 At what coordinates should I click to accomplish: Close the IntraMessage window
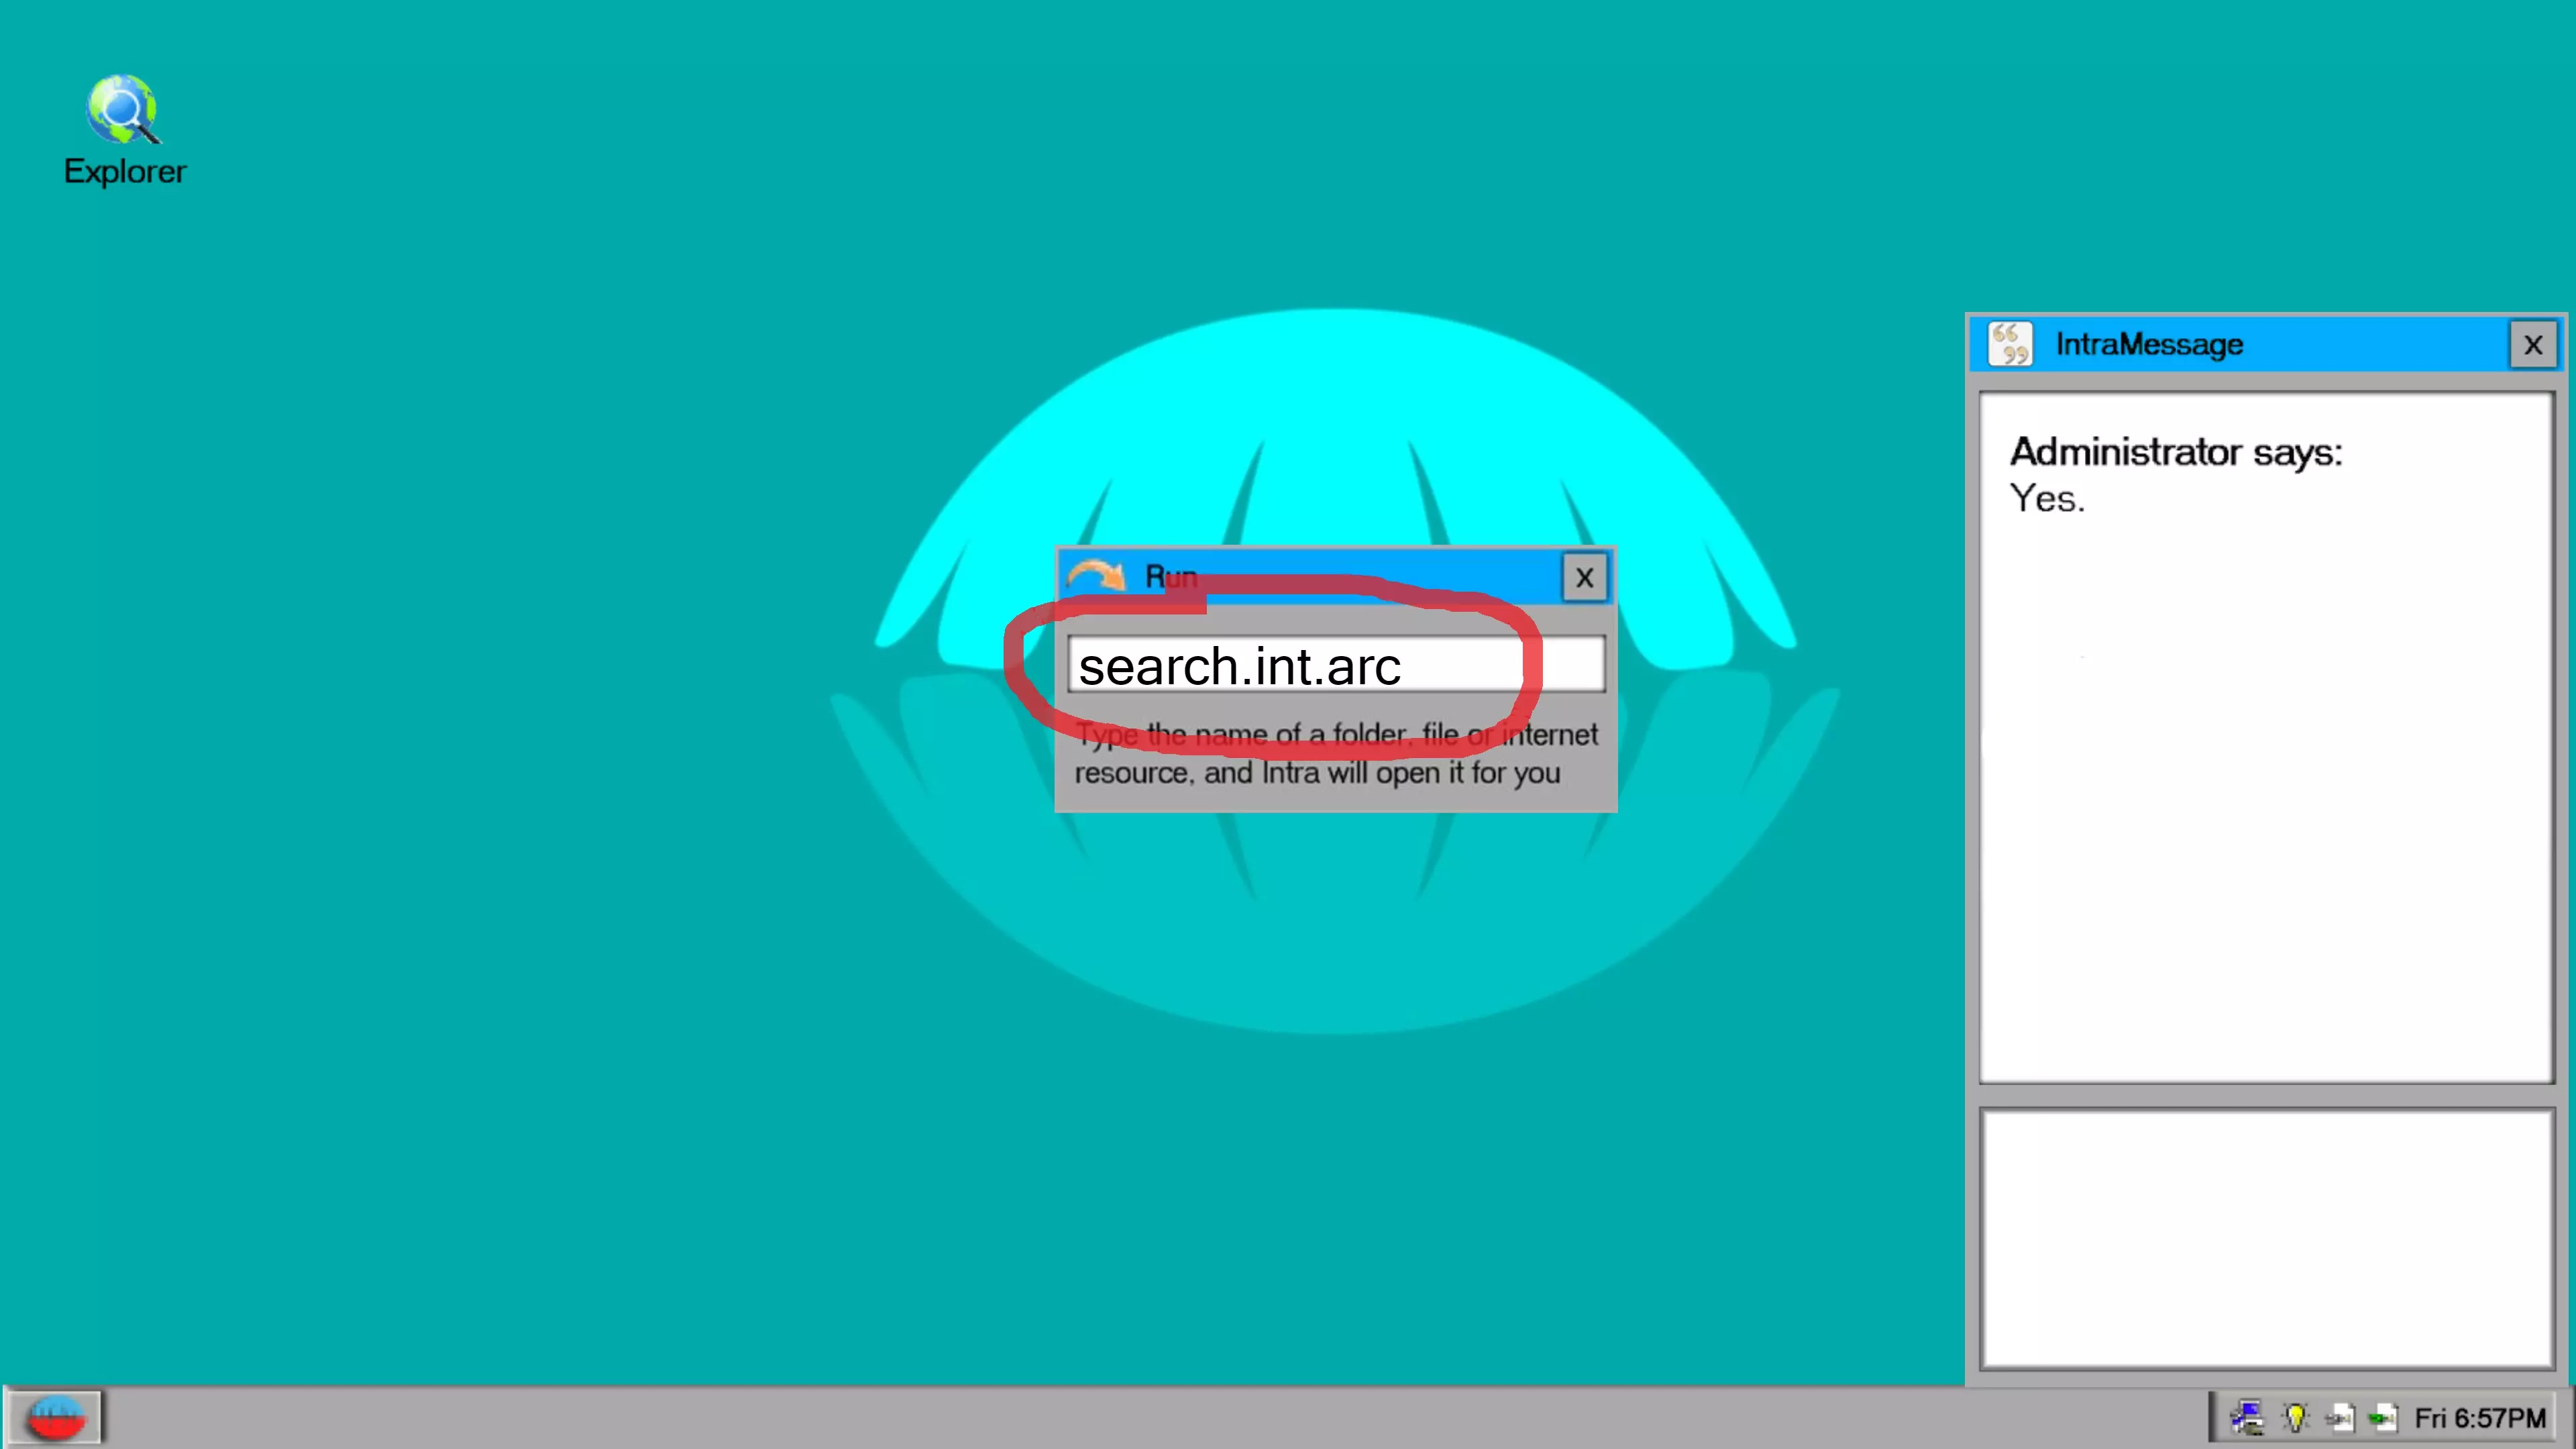click(2532, 345)
